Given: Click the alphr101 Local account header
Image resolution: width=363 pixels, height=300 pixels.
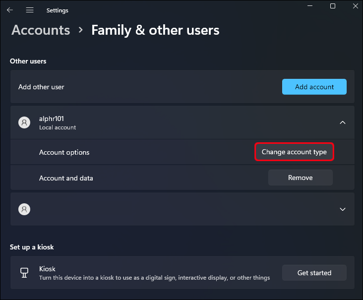Looking at the screenshot, I should tap(58, 122).
